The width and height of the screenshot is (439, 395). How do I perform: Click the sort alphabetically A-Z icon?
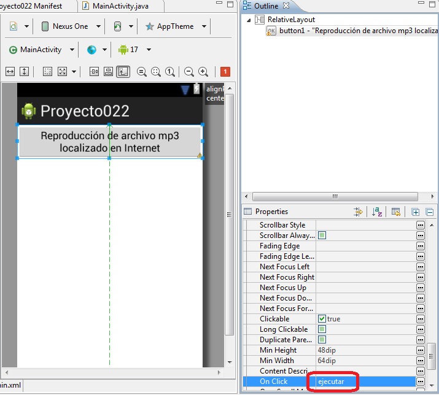(377, 212)
